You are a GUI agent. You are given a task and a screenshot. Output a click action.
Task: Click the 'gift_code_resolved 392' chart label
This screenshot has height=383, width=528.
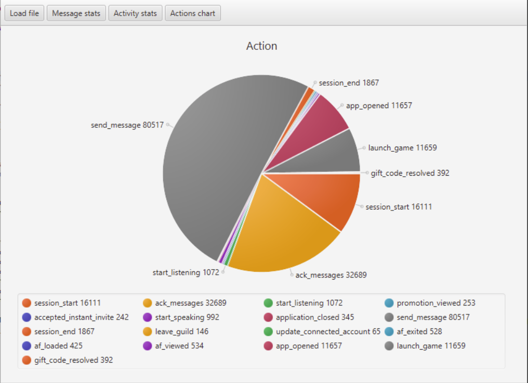(410, 173)
